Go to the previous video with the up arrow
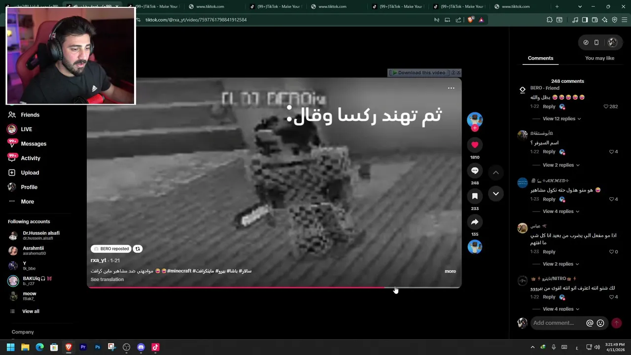 (496, 173)
